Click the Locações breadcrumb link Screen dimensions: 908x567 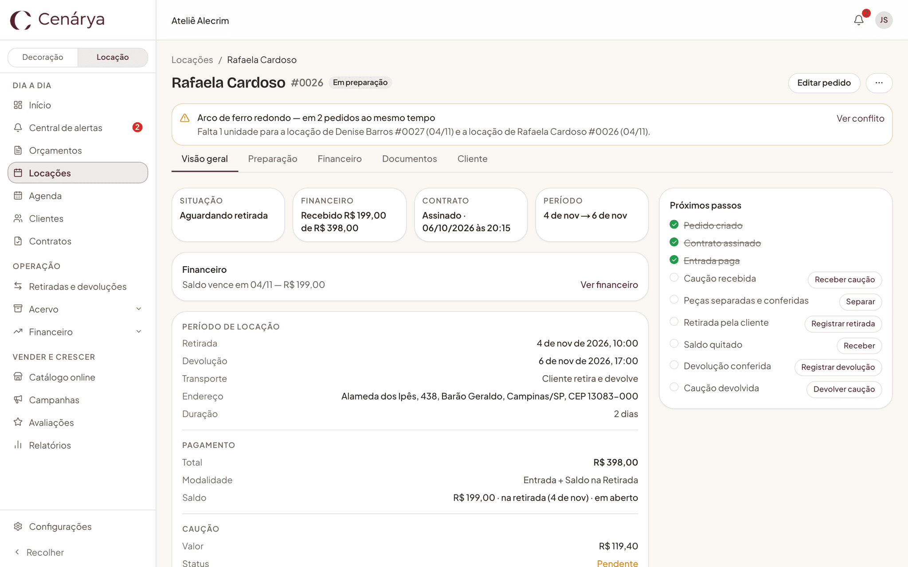[192, 60]
